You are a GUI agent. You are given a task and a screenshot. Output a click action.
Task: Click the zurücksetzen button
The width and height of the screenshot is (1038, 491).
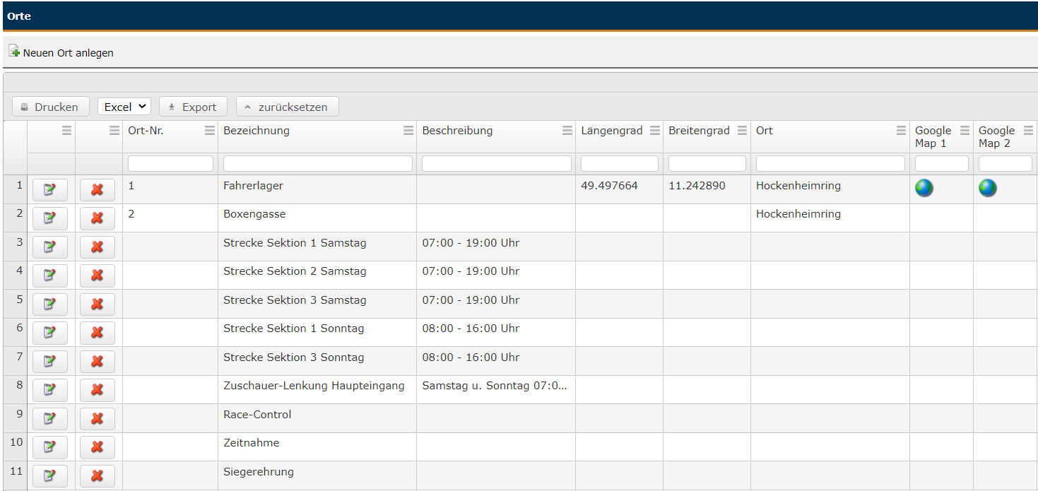pos(287,107)
